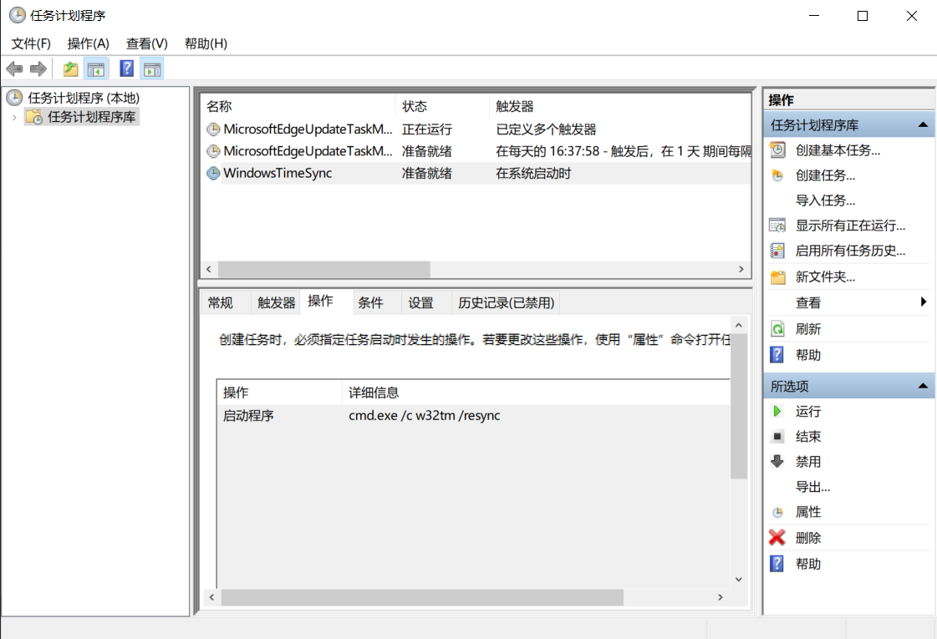Select 正在运行 status cell
This screenshot has width=937, height=639.
(x=426, y=129)
